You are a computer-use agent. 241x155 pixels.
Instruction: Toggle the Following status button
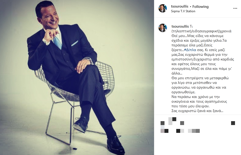point(201,7)
